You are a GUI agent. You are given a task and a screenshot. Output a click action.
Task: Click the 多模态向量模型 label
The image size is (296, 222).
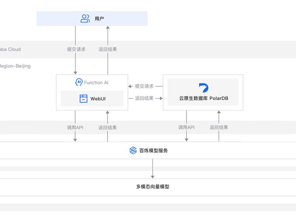pyautogui.click(x=153, y=187)
